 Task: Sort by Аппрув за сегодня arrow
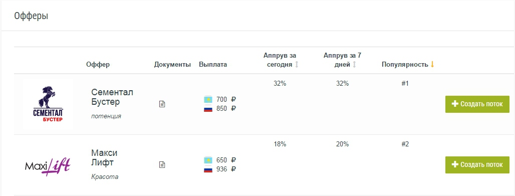(x=297, y=65)
